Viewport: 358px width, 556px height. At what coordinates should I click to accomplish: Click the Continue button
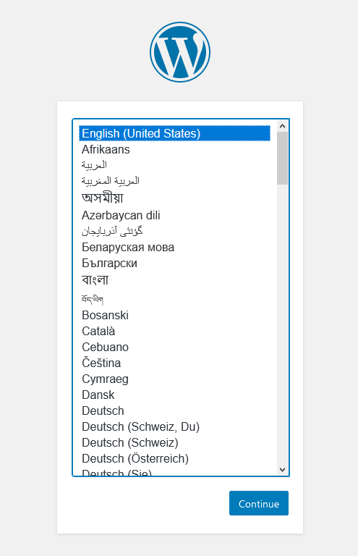[259, 503]
